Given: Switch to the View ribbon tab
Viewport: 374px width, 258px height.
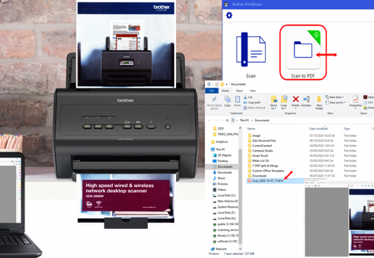Looking at the screenshot, I should tap(253, 91).
